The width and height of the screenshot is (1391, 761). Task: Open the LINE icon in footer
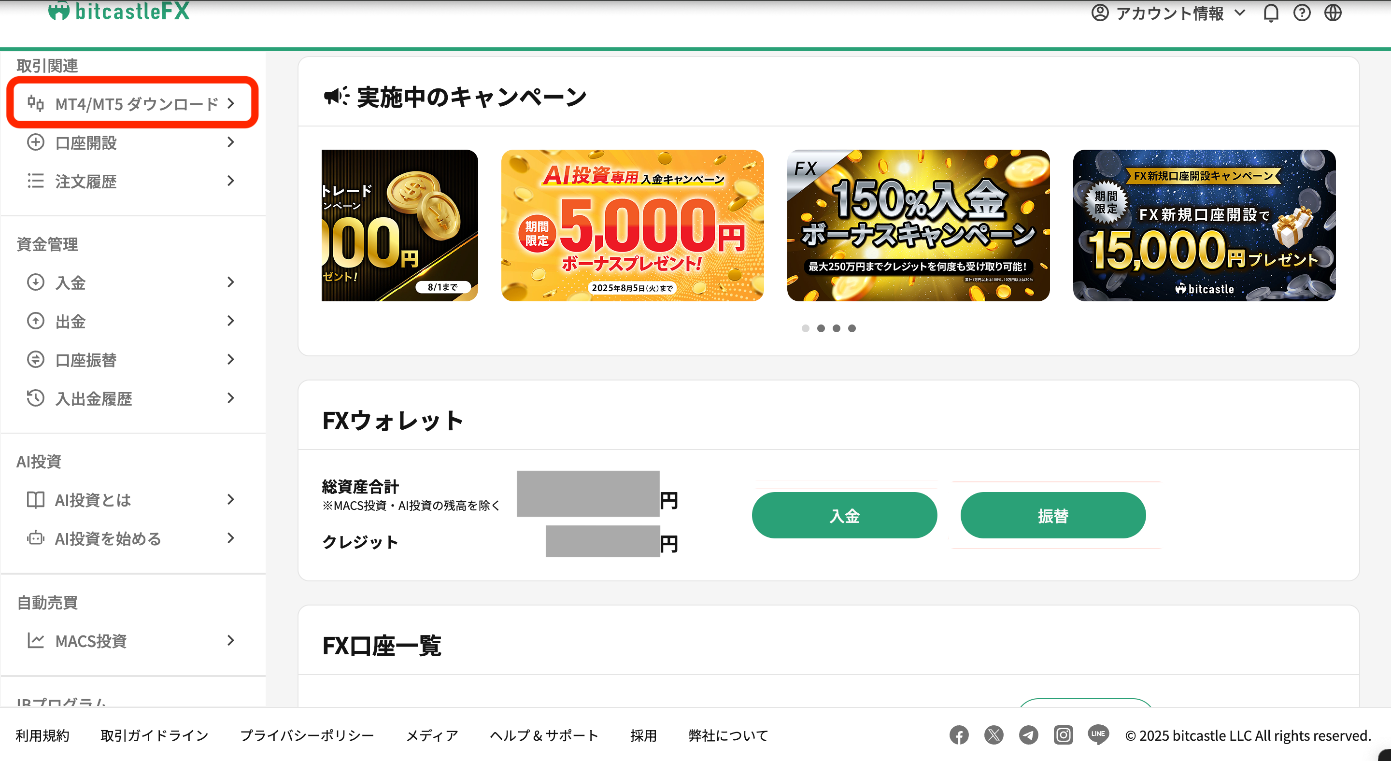(x=1098, y=735)
